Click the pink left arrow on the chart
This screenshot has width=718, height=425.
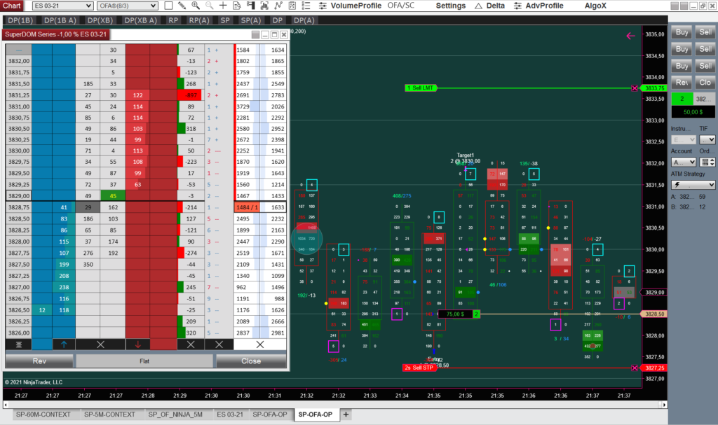(x=630, y=36)
